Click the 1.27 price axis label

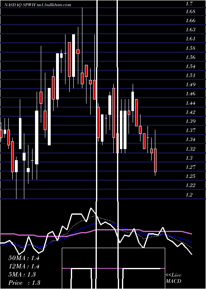pos(190,167)
